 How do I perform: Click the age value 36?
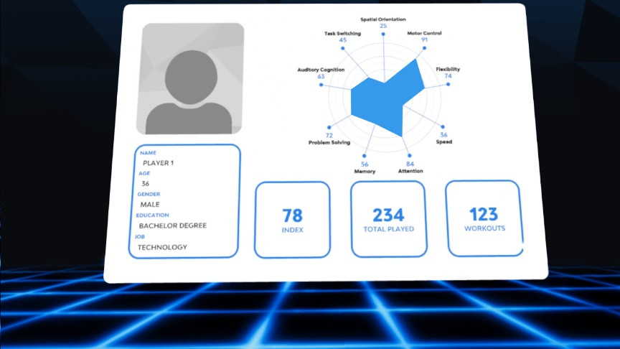[x=146, y=184]
